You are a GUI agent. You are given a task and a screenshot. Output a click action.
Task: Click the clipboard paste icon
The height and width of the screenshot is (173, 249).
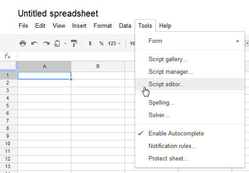click(x=57, y=43)
